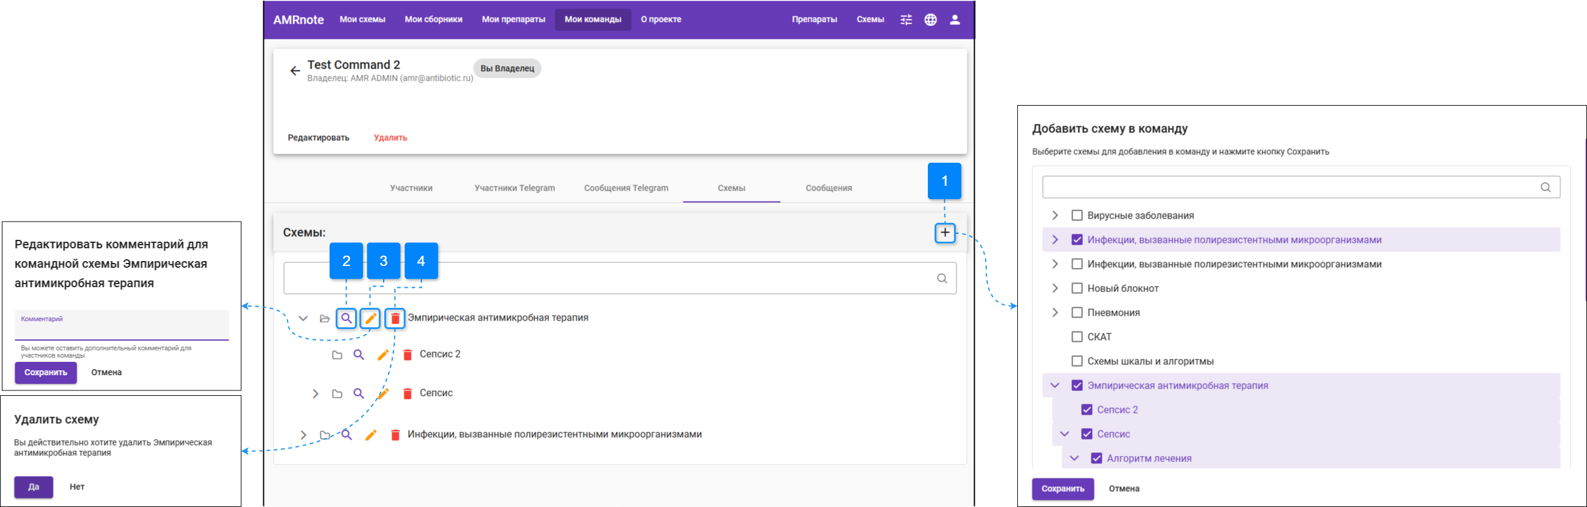Check the Вирусные заболевания checkbox

click(1077, 216)
